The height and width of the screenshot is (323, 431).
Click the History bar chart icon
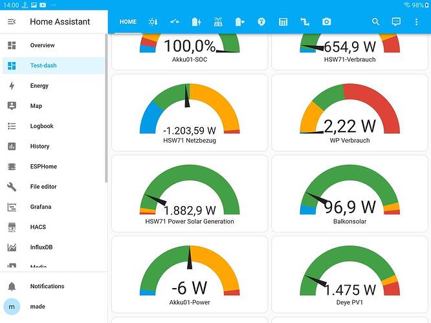[x=12, y=146]
